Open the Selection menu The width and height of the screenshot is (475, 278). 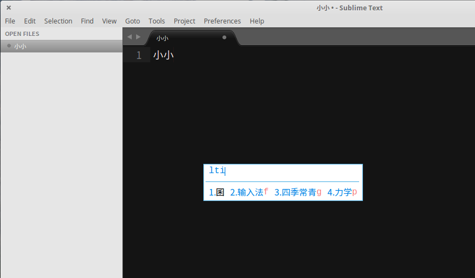pos(58,21)
